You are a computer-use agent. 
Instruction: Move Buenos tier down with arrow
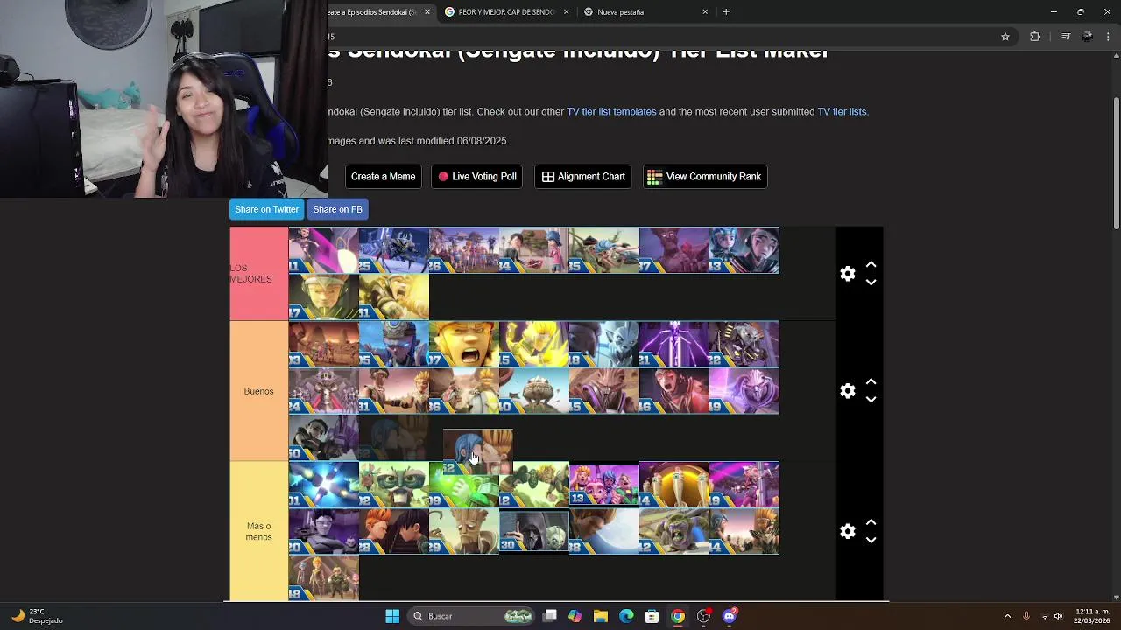tap(871, 400)
